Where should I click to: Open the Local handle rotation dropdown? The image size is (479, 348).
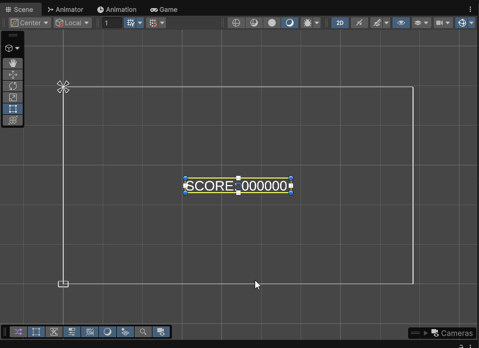pyautogui.click(x=72, y=23)
